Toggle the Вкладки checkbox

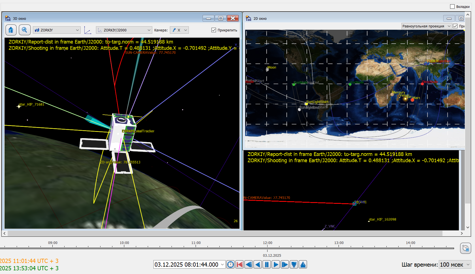[x=452, y=7]
